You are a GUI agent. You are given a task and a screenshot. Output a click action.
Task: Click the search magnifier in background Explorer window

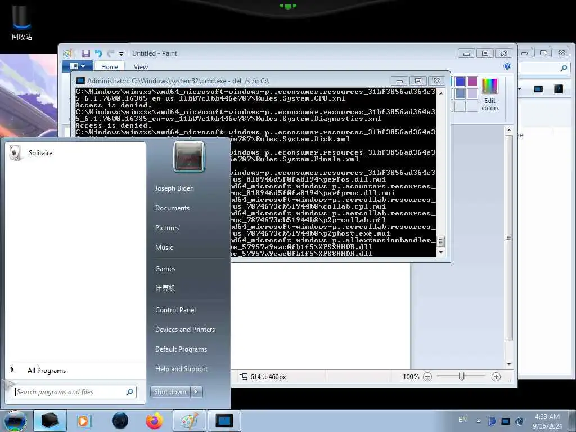click(564, 68)
